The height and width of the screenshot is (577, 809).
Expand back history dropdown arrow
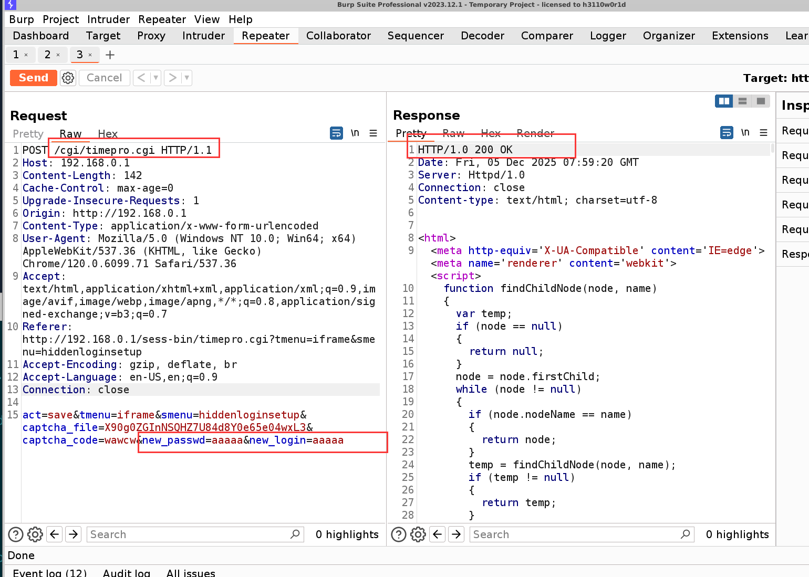[x=155, y=78]
